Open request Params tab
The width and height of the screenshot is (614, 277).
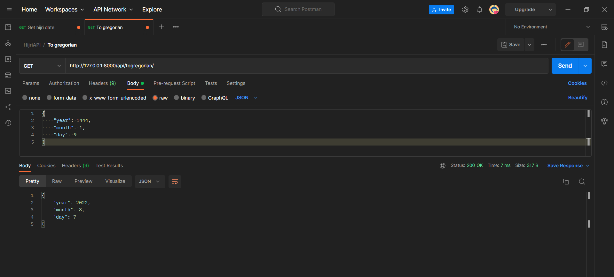pos(31,83)
